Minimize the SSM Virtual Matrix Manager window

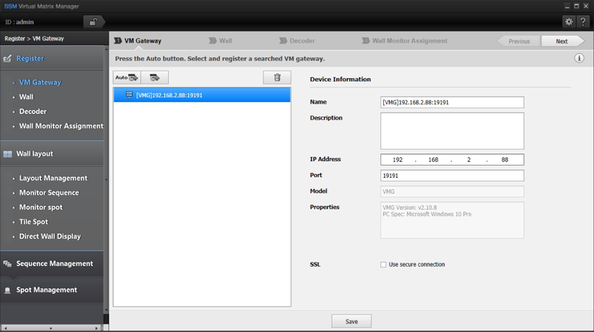pos(567,6)
